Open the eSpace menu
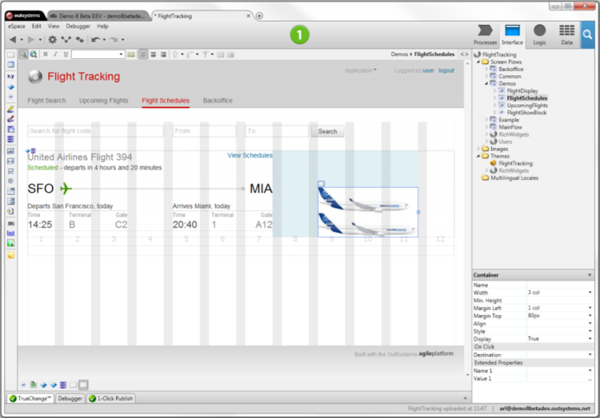The width and height of the screenshot is (600, 418). (17, 26)
